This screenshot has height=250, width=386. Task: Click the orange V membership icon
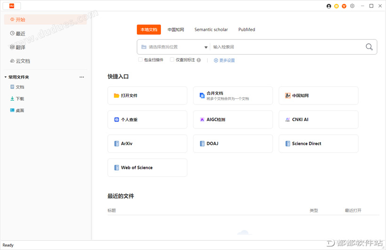[x=344, y=6]
